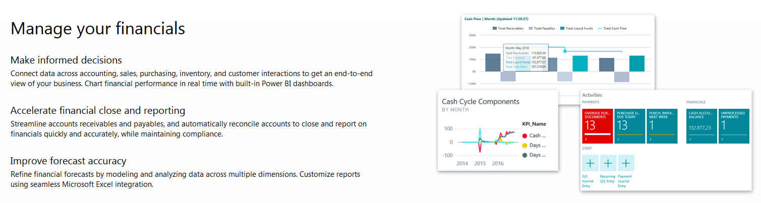This screenshot has height=203, width=761.
Task: Click the yellow Days KPI legend dot
Action: [524, 145]
